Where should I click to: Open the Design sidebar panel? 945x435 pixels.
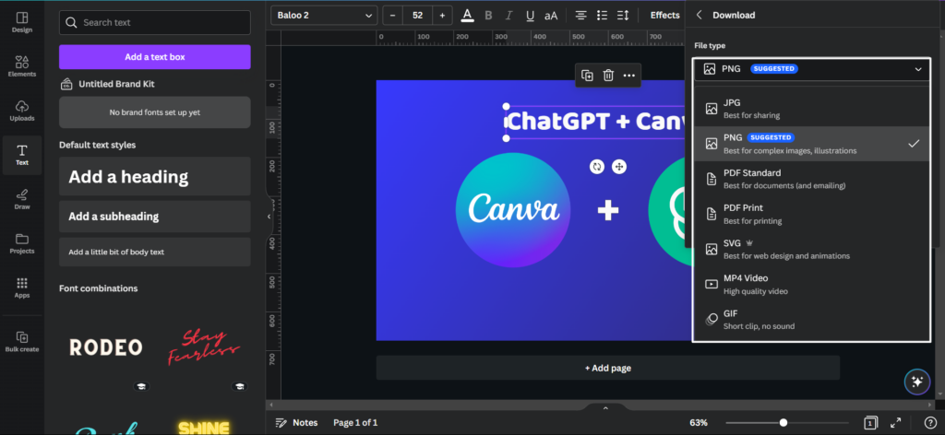[x=22, y=22]
